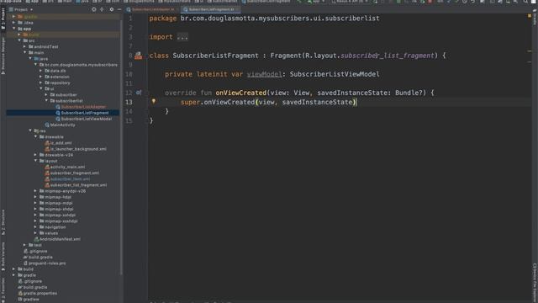Select the mipmap-xxxhdpi folder
The width and height of the screenshot is (538, 303).
point(61,221)
